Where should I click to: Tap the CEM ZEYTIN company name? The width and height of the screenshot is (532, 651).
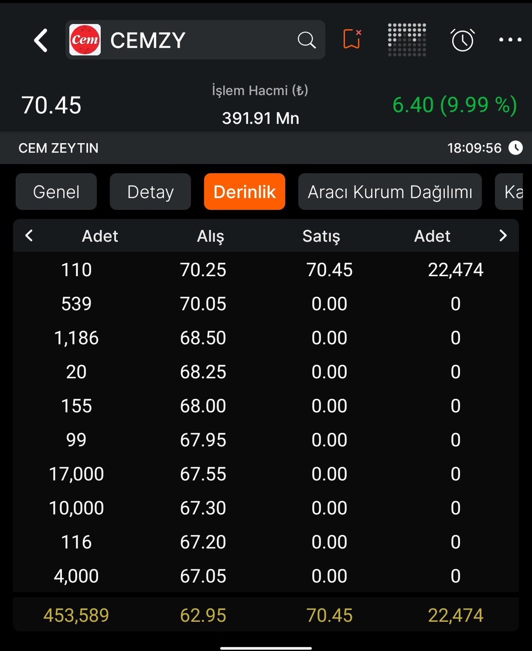pyautogui.click(x=59, y=148)
